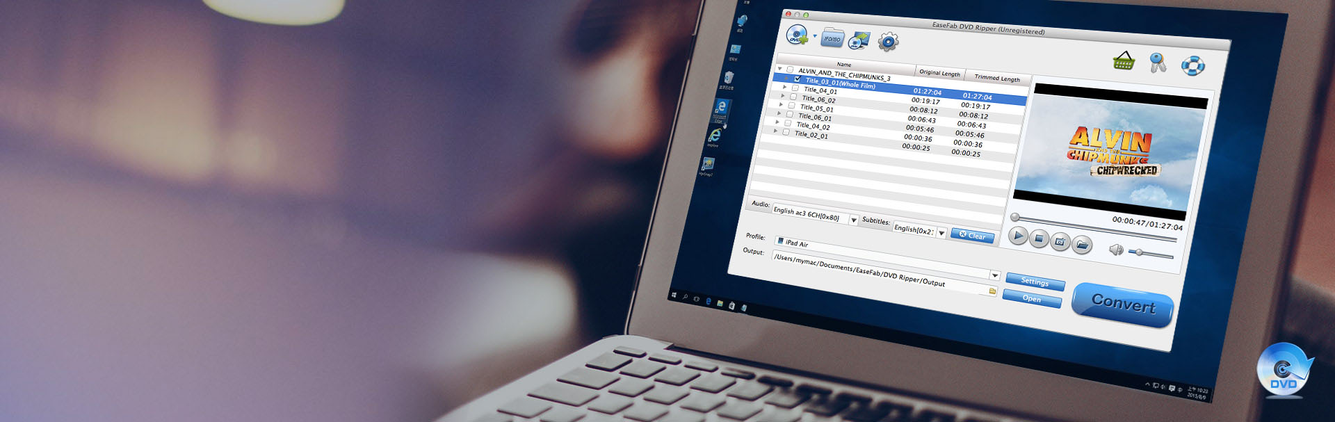Check the Title_02_01 checkbox
Image resolution: width=1335 pixels, height=422 pixels.
[786, 131]
